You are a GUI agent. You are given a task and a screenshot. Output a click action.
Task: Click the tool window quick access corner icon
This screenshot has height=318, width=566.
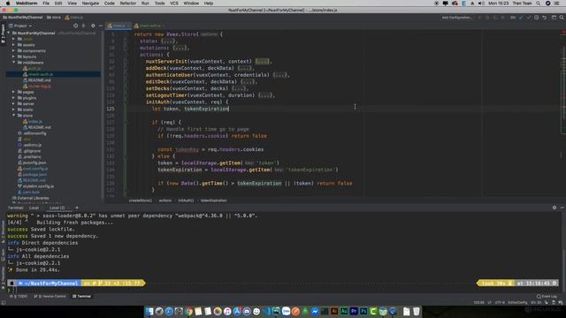point(4,303)
